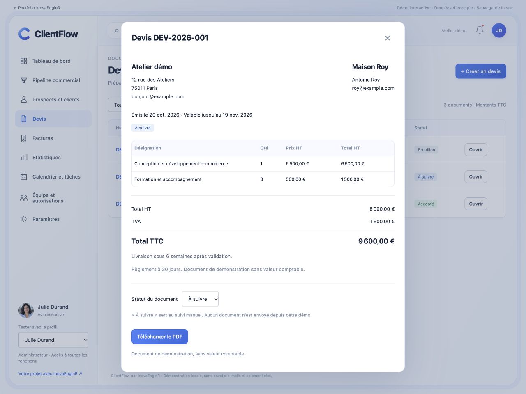Click the Formation et accompagnement line
This screenshot has height=394, width=526.
pyautogui.click(x=263, y=179)
